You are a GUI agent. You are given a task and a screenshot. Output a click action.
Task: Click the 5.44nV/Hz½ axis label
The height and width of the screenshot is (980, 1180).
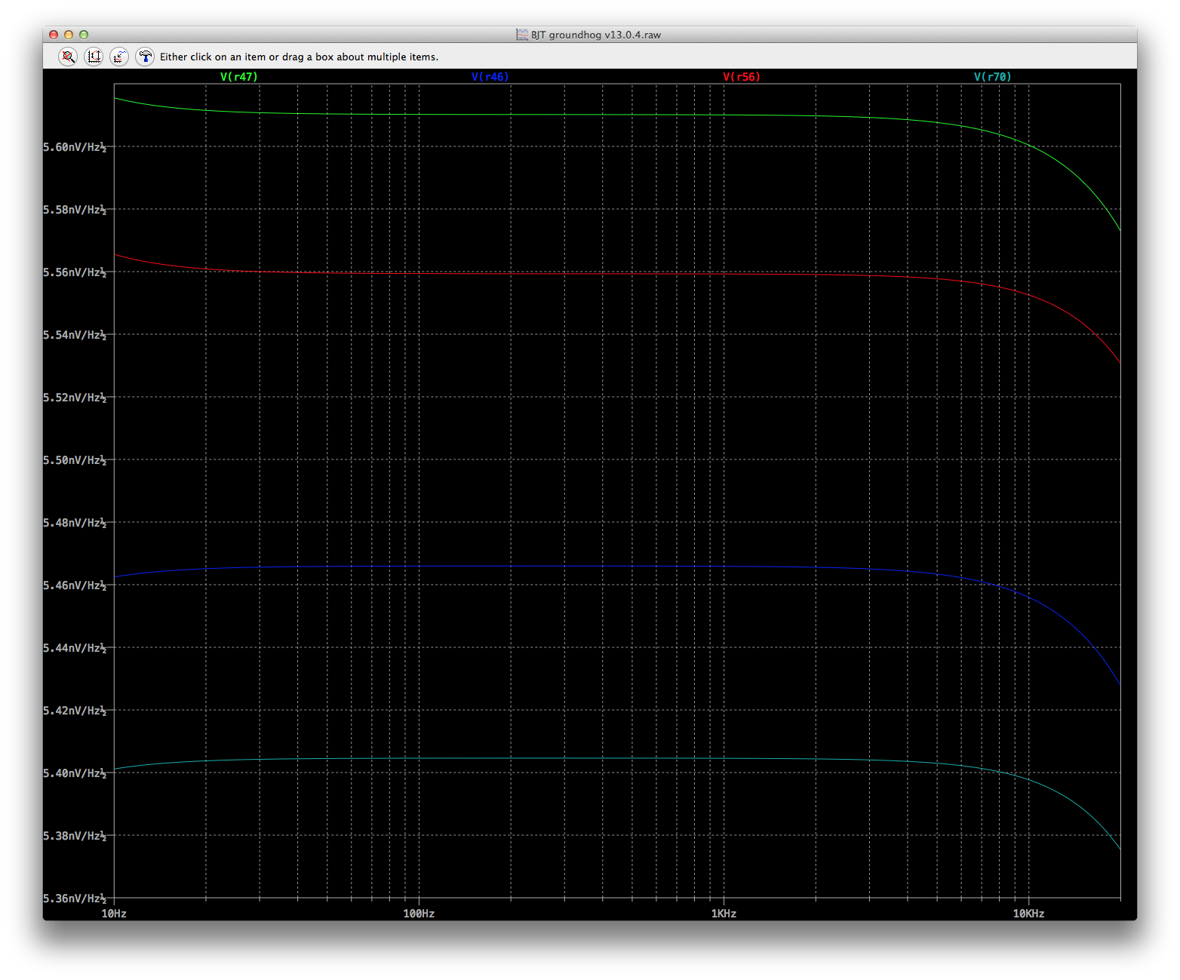pyautogui.click(x=75, y=648)
